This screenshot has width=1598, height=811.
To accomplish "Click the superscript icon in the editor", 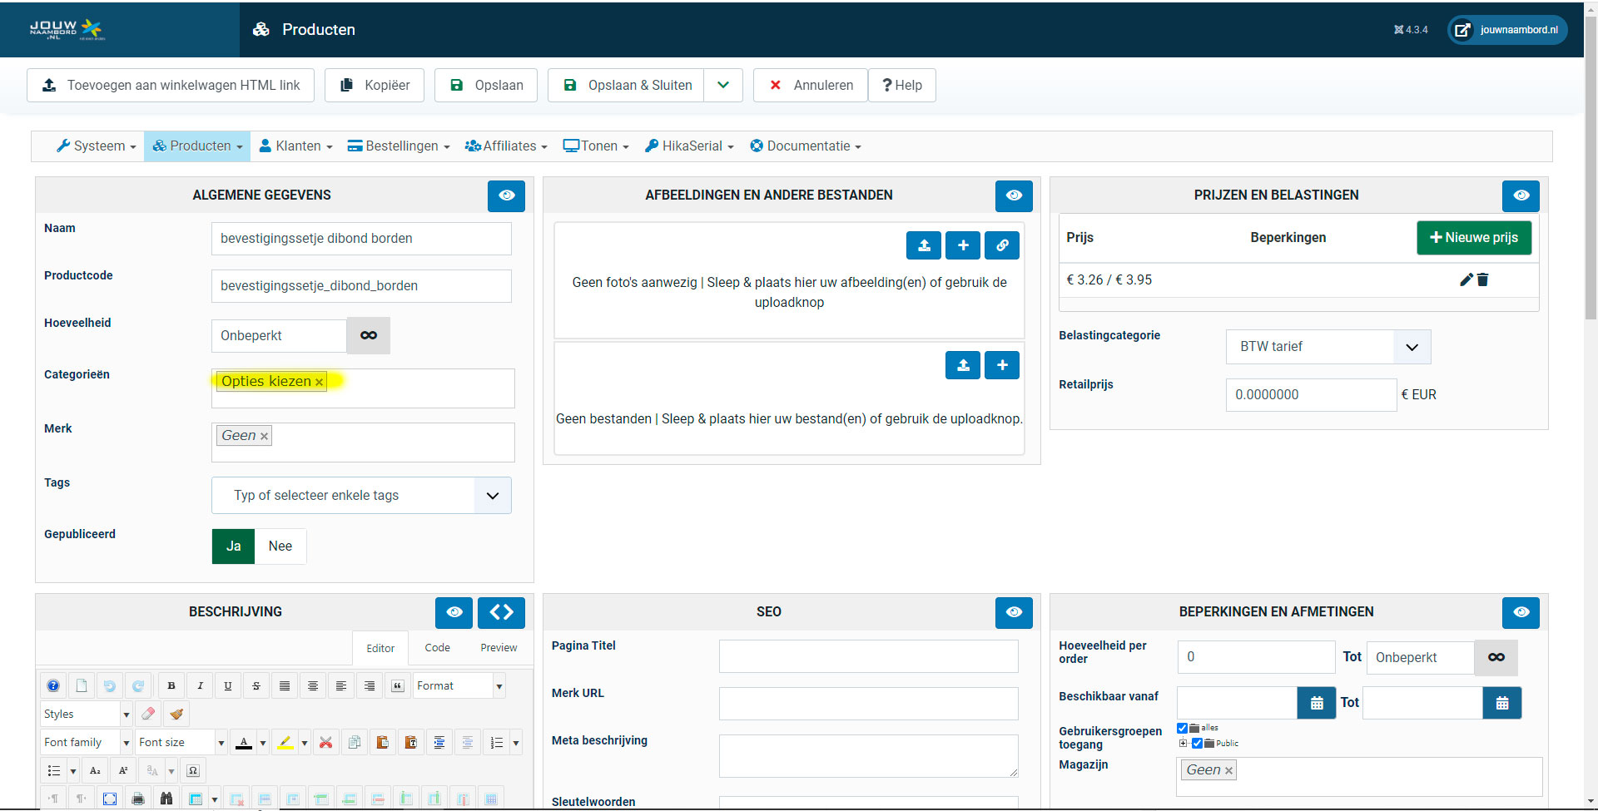I will [x=123, y=770].
